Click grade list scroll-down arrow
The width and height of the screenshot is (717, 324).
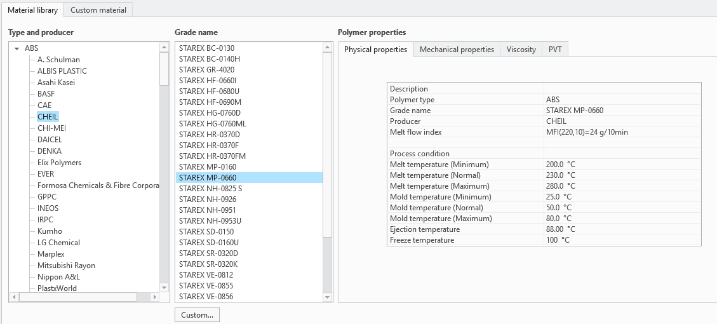[328, 297]
